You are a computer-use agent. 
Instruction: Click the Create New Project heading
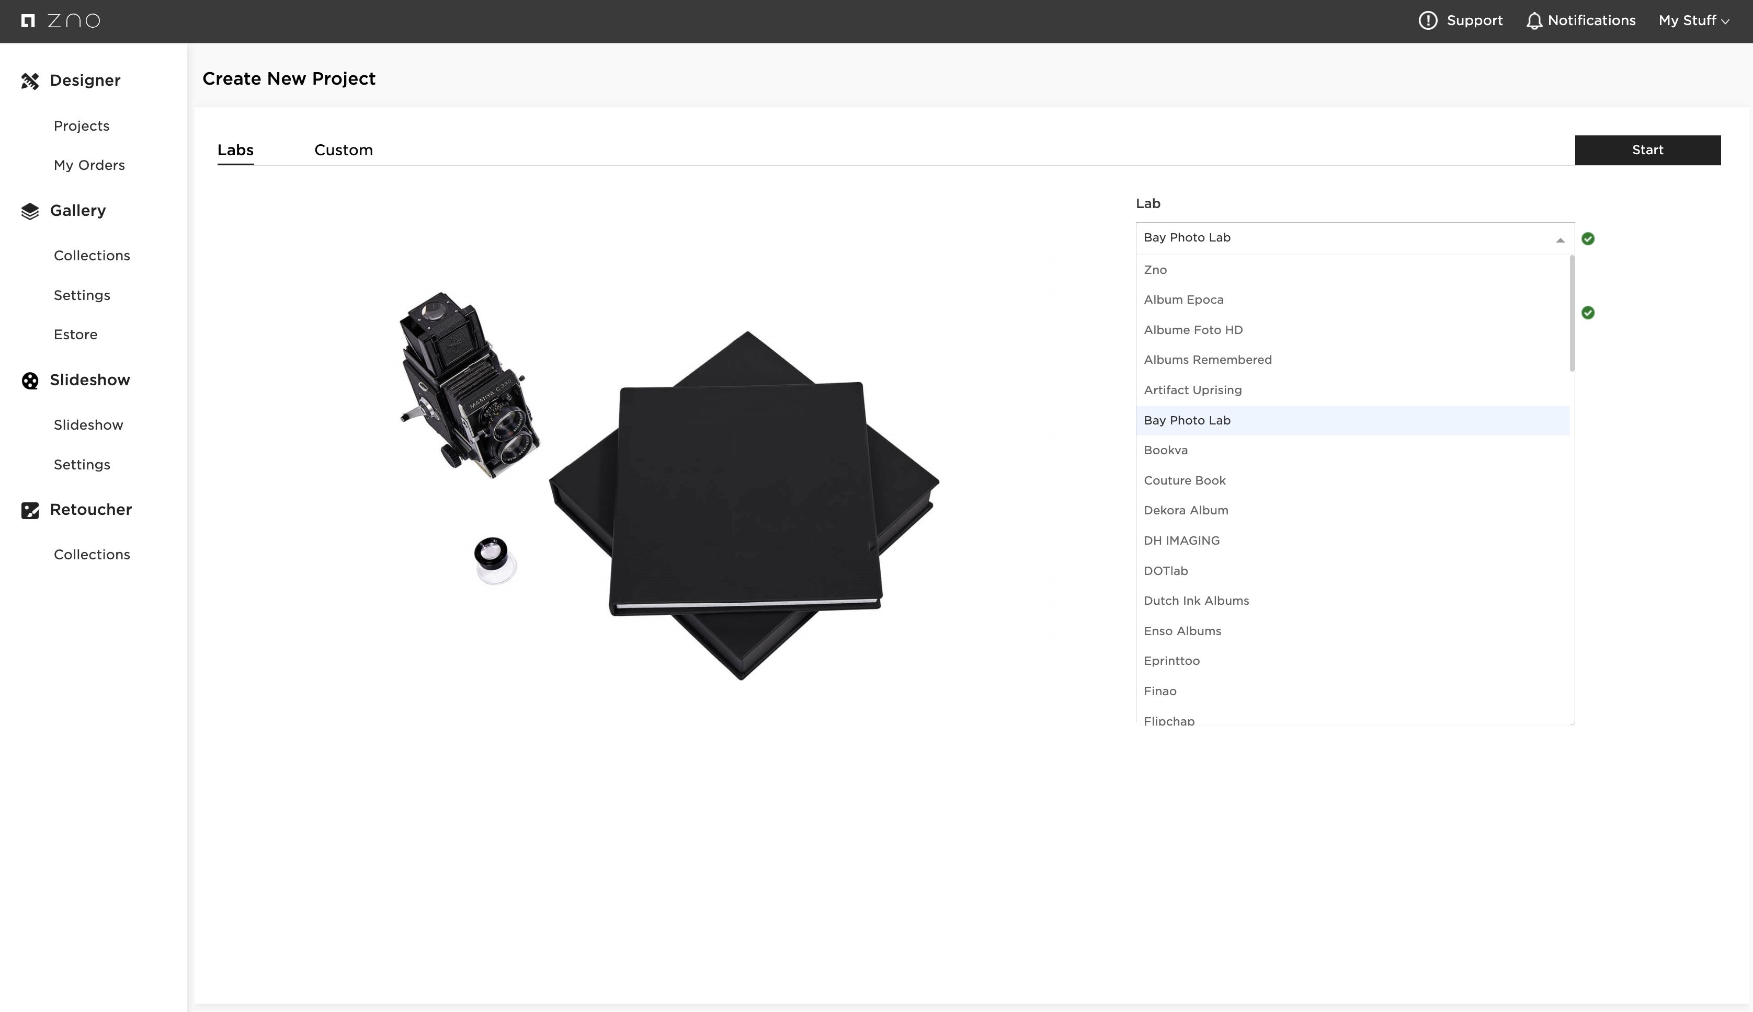pos(289,78)
